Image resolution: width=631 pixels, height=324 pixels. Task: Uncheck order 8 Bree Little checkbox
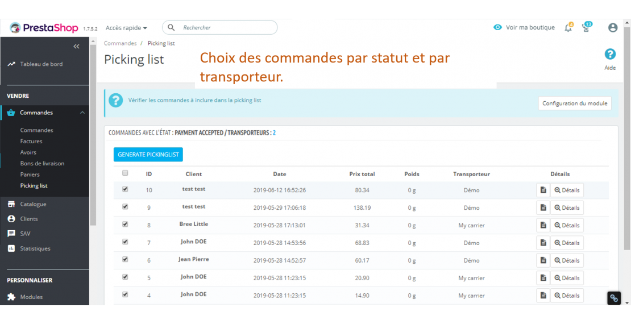point(124,224)
